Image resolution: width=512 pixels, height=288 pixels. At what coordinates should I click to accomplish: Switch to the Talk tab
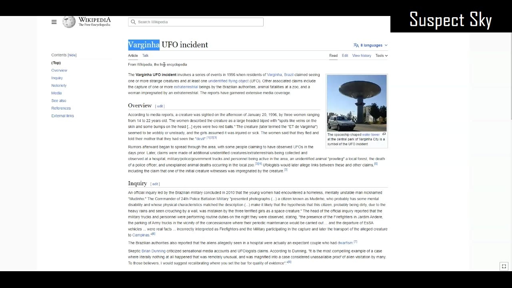pyautogui.click(x=145, y=56)
